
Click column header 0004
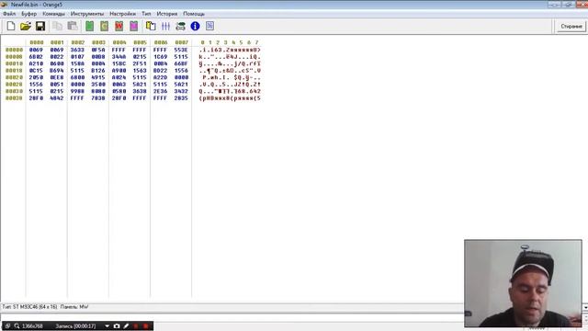(119, 42)
